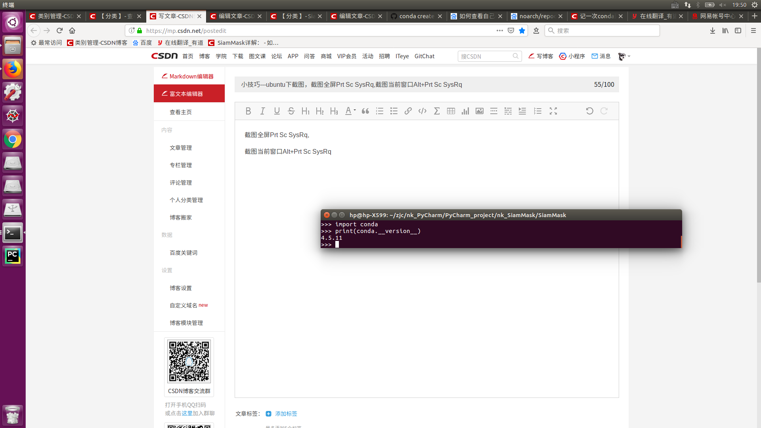Enter fullscreen editing mode
Viewport: 761px width, 428px height.
pyautogui.click(x=553, y=111)
